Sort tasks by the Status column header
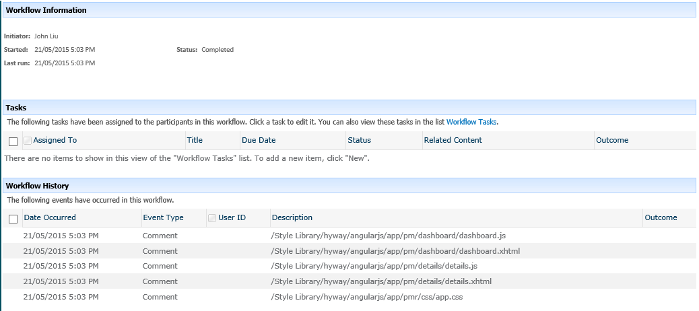The width and height of the screenshot is (699, 311). coord(359,140)
